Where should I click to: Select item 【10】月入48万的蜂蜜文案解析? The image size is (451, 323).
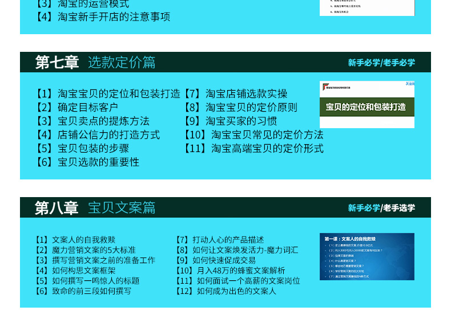[x=231, y=271]
